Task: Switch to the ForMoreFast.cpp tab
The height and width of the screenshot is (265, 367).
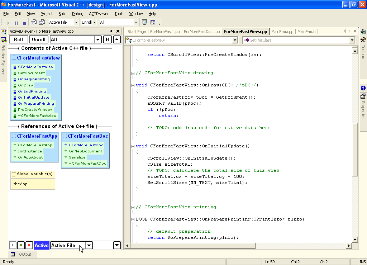Action: pyautogui.click(x=165, y=32)
